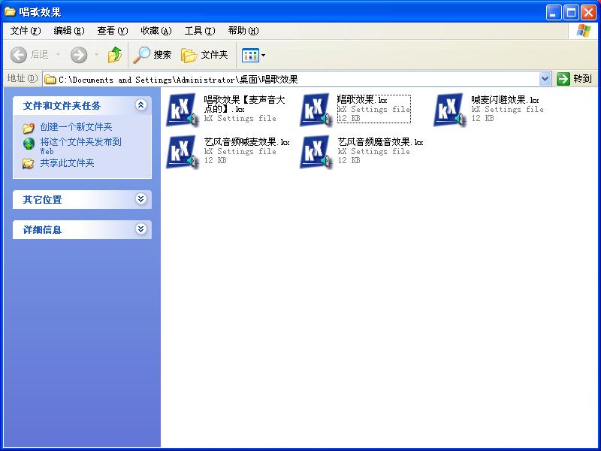Click the 创建一个新文件夹 link
Screen dimensions: 601x451
click(76, 127)
